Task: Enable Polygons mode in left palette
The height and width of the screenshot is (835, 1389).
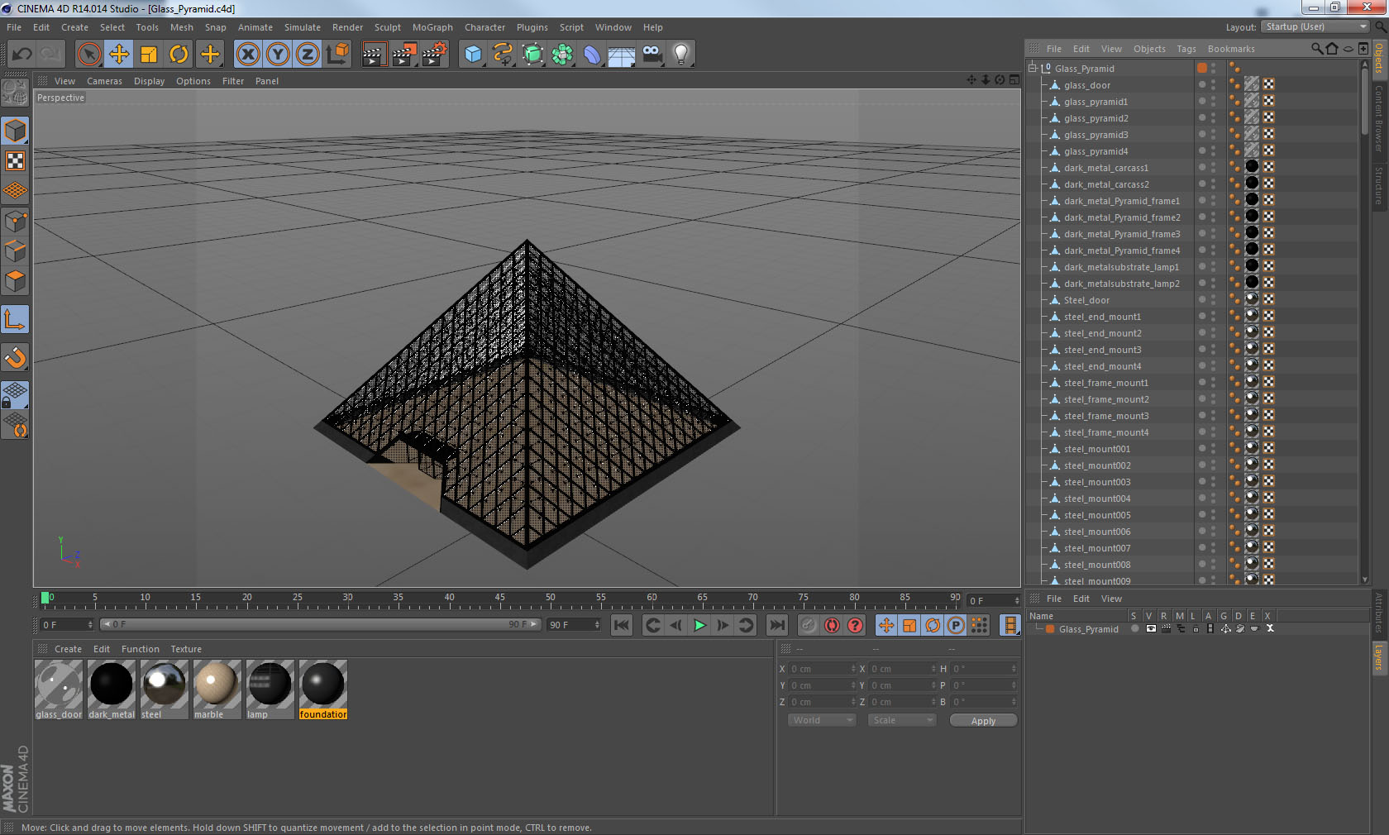Action: [16, 281]
